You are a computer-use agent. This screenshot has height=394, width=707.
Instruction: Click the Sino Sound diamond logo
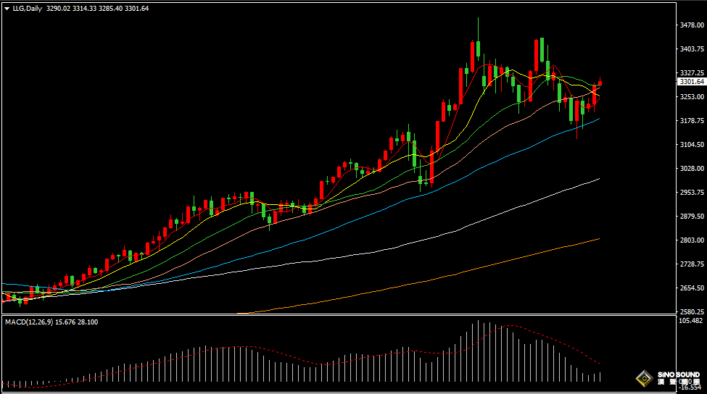coord(644,378)
